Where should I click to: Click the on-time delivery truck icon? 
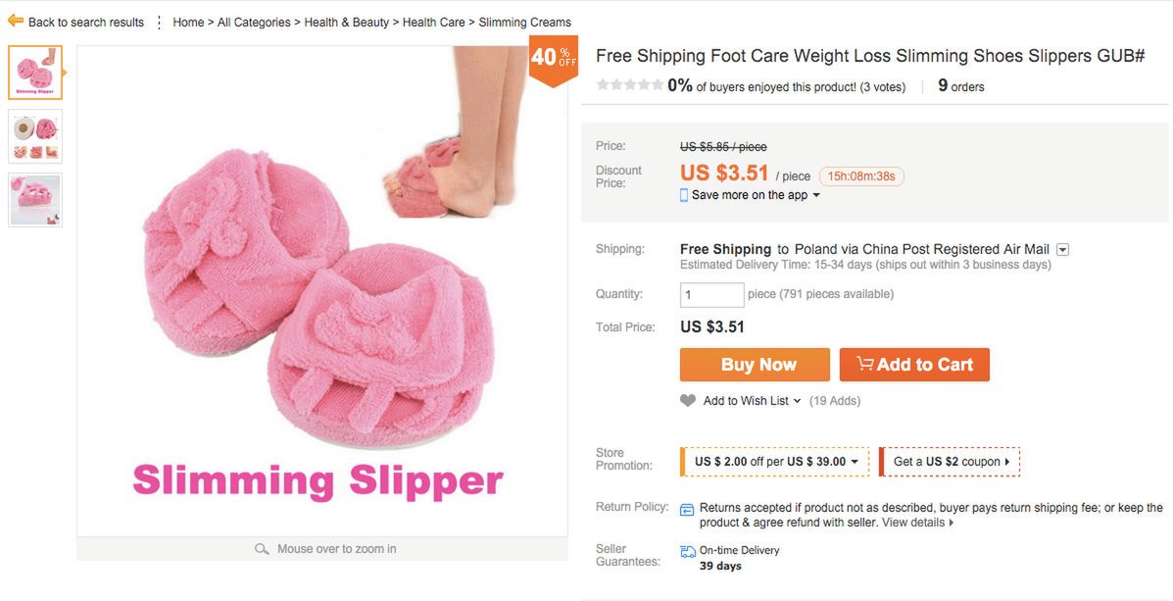688,551
